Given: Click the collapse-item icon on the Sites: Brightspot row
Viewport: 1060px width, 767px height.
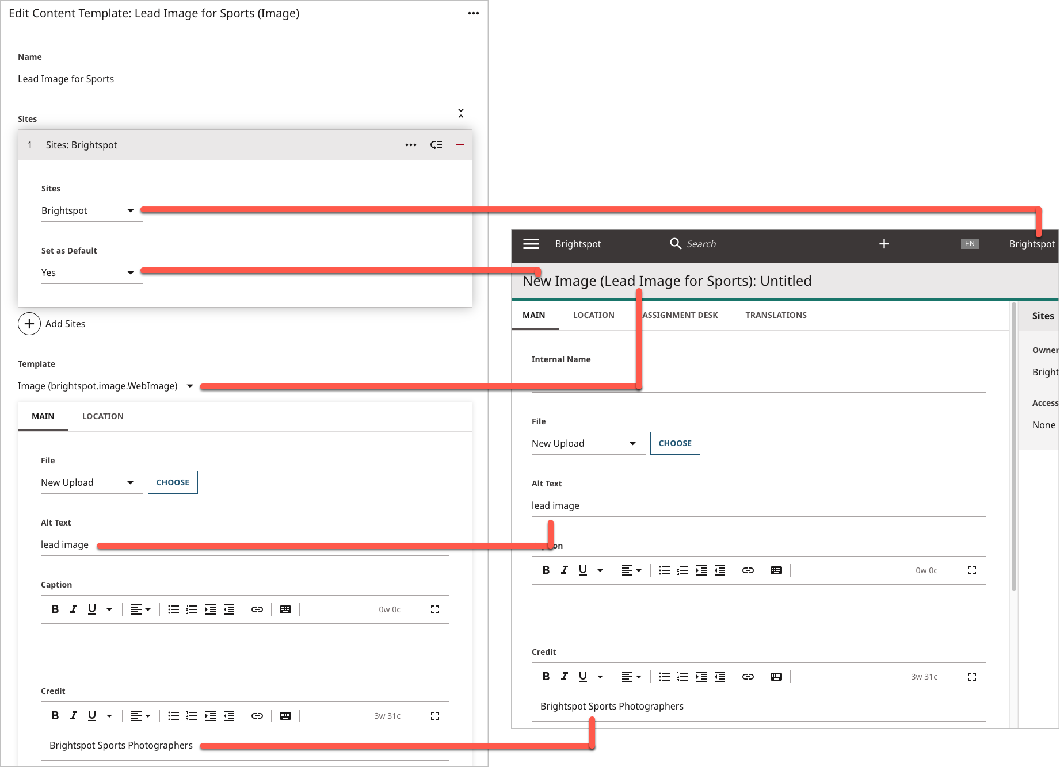Looking at the screenshot, I should coord(437,145).
